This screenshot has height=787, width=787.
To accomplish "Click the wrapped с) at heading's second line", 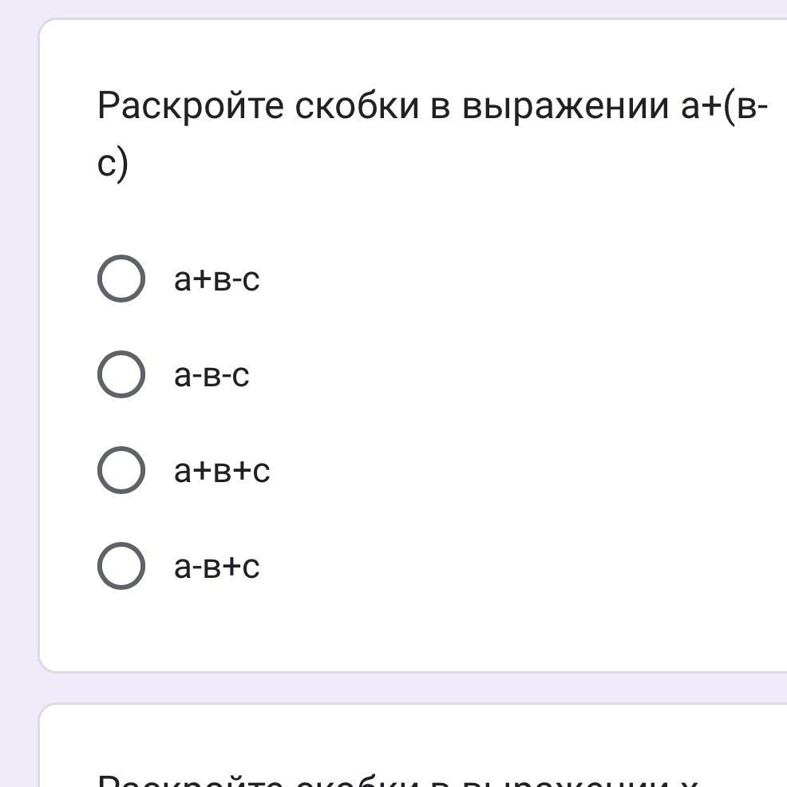I will click(x=113, y=164).
